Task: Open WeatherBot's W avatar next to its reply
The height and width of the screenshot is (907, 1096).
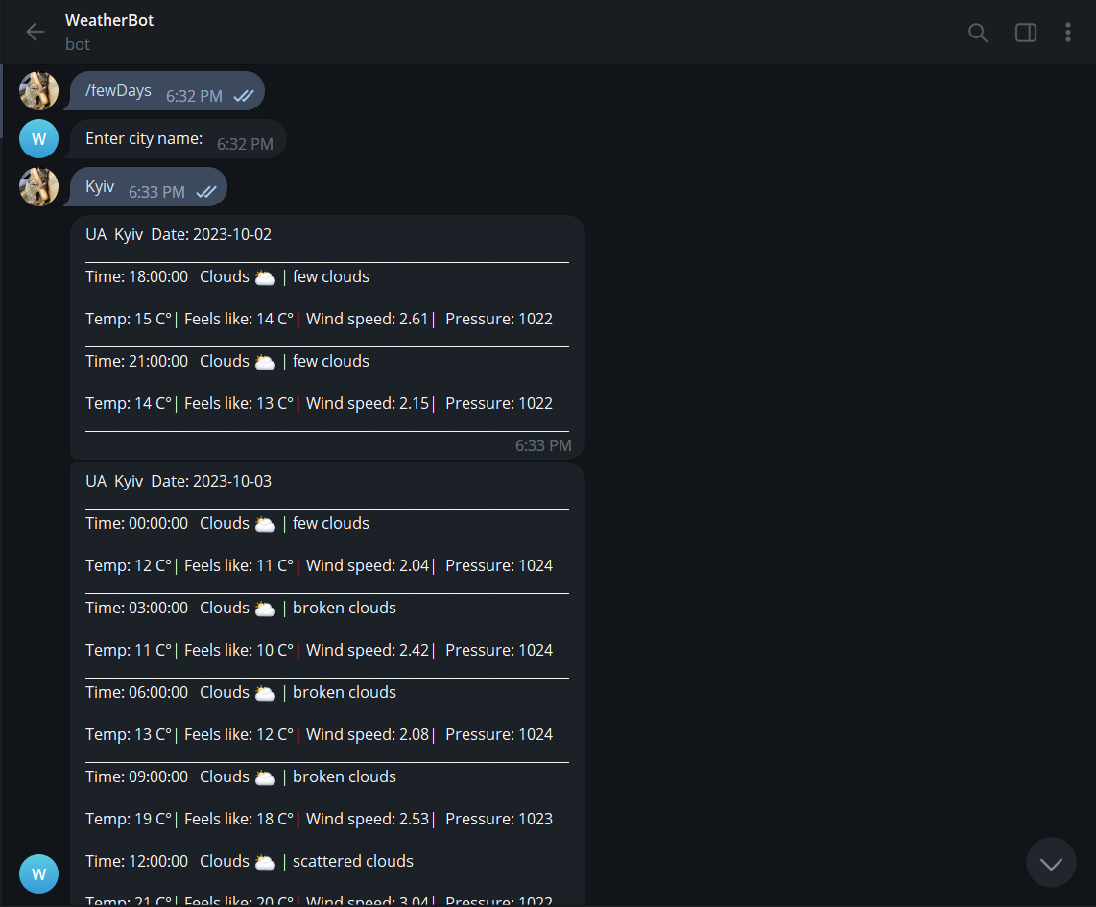Action: (38, 138)
